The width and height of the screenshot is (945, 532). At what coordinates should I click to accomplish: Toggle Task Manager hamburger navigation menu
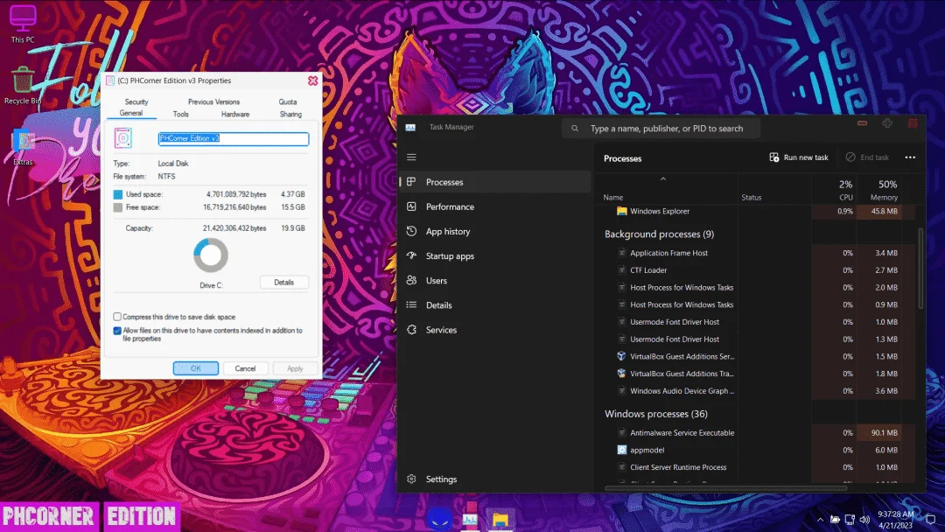tap(411, 157)
